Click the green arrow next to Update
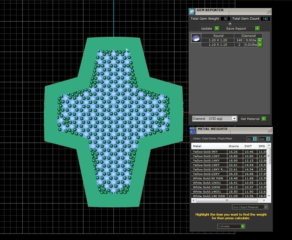This screenshot has height=240, width=292. click(x=217, y=29)
